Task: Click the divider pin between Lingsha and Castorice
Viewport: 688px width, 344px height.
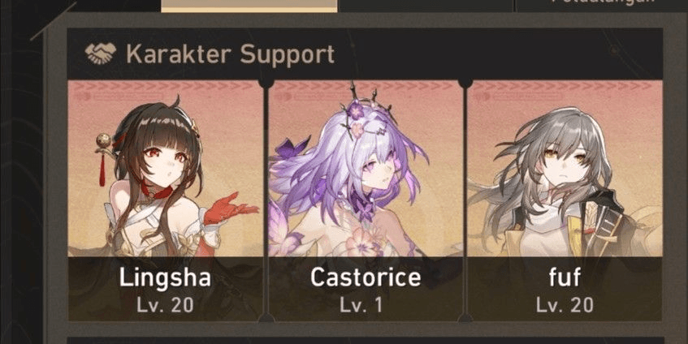Action: coord(266,83)
